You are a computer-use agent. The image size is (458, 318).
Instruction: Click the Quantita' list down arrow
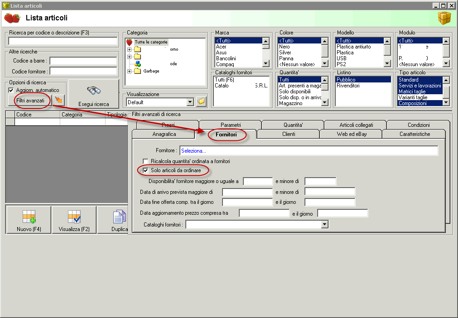(x=324, y=102)
